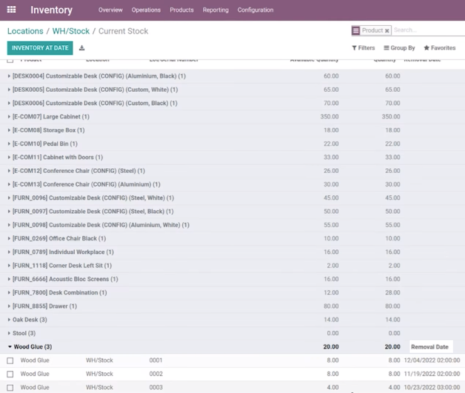Select Wood Glue lot 0002 checkbox

(10, 374)
